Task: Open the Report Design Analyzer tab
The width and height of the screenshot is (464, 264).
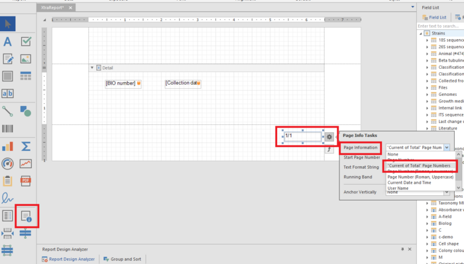Action: tap(68, 259)
